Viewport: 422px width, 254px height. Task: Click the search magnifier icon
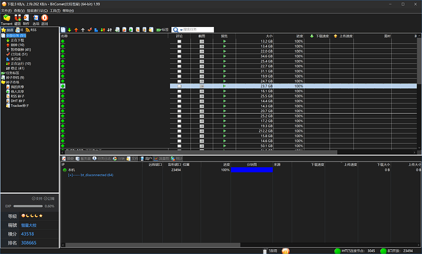pyautogui.click(x=176, y=29)
